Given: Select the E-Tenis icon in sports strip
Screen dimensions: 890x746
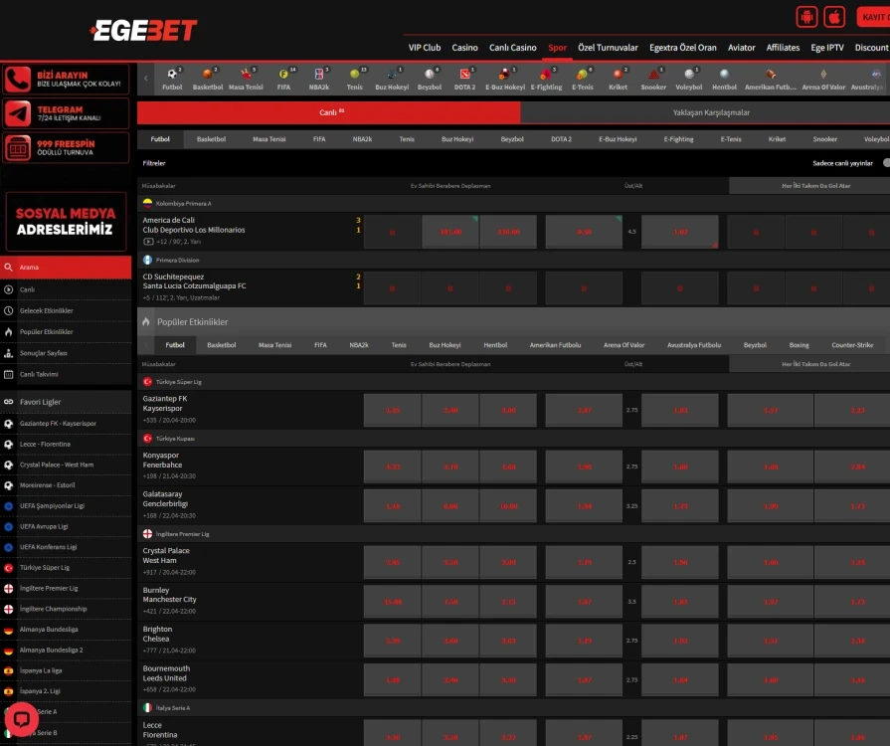Looking at the screenshot, I should tap(582, 74).
